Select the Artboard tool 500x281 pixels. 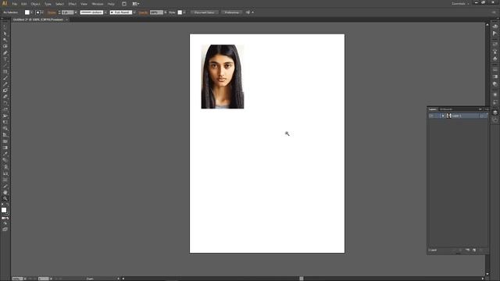(x=5, y=180)
